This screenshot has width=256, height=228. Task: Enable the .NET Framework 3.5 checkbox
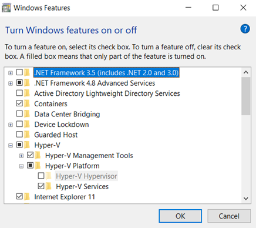[x=19, y=72]
